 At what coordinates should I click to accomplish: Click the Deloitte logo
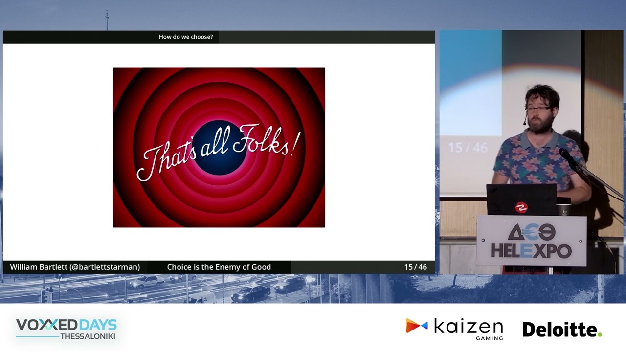(562, 330)
